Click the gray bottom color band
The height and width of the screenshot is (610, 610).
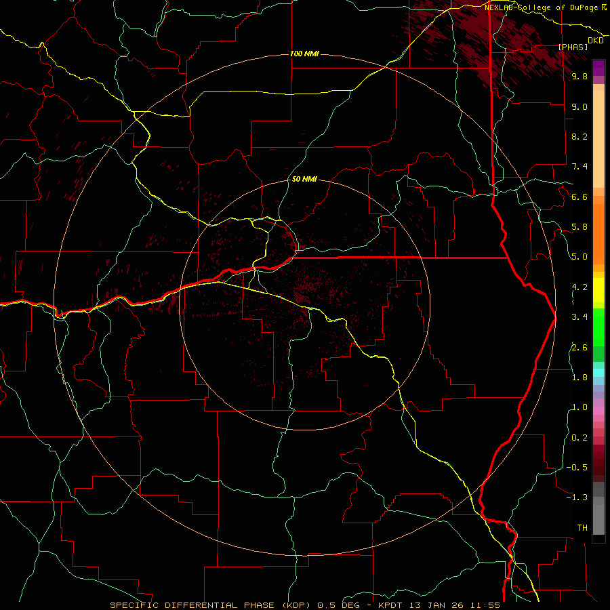coord(598,519)
